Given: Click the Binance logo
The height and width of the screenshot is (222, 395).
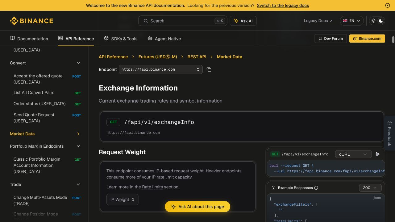Looking at the screenshot, I should click(31, 21).
